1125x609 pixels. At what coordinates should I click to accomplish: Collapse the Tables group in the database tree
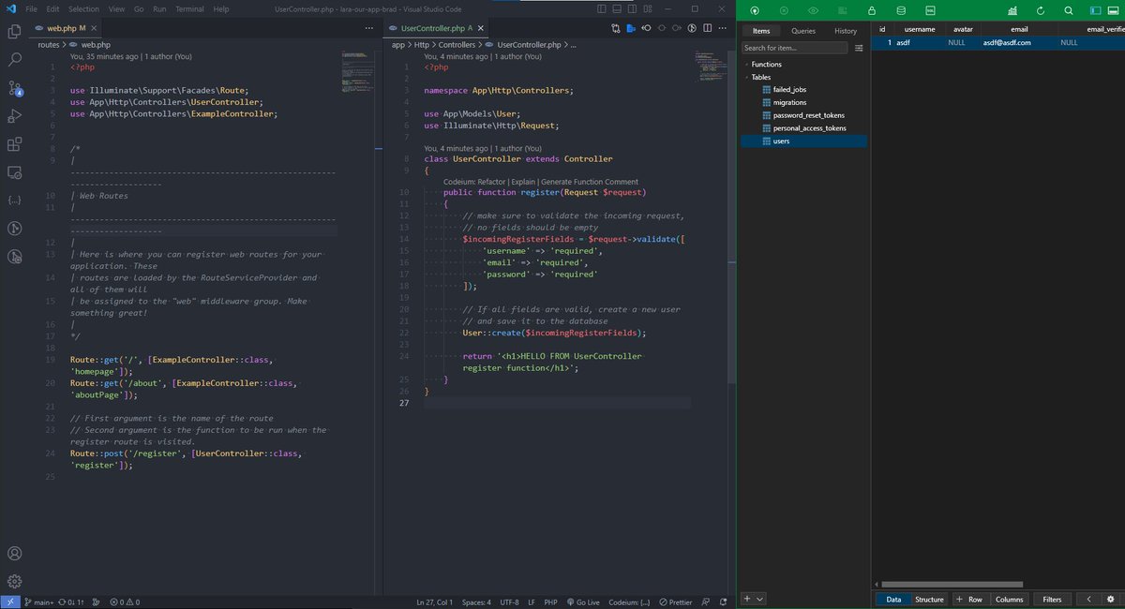click(746, 78)
